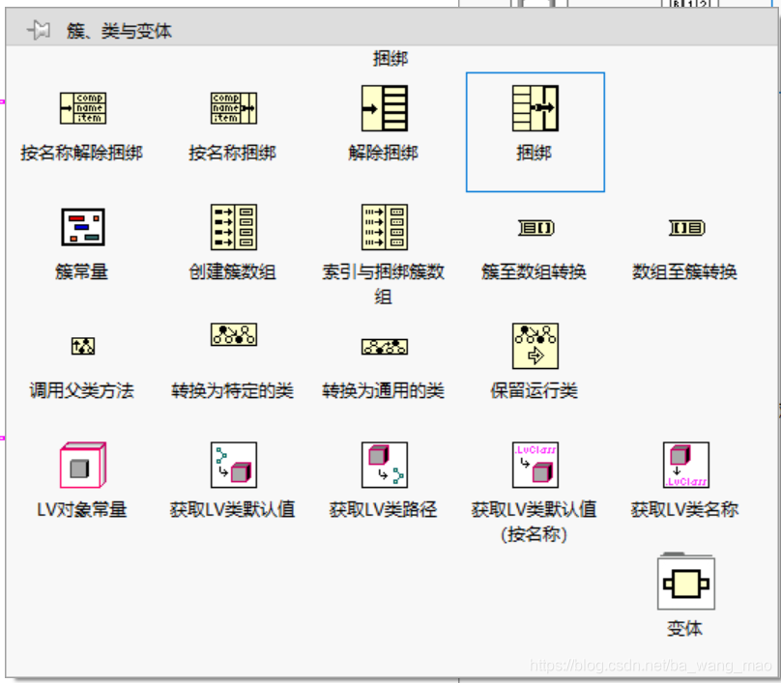Screen dimensions: 781x683
Task: Choose the 创建簇数组 icon
Action: pos(234,227)
